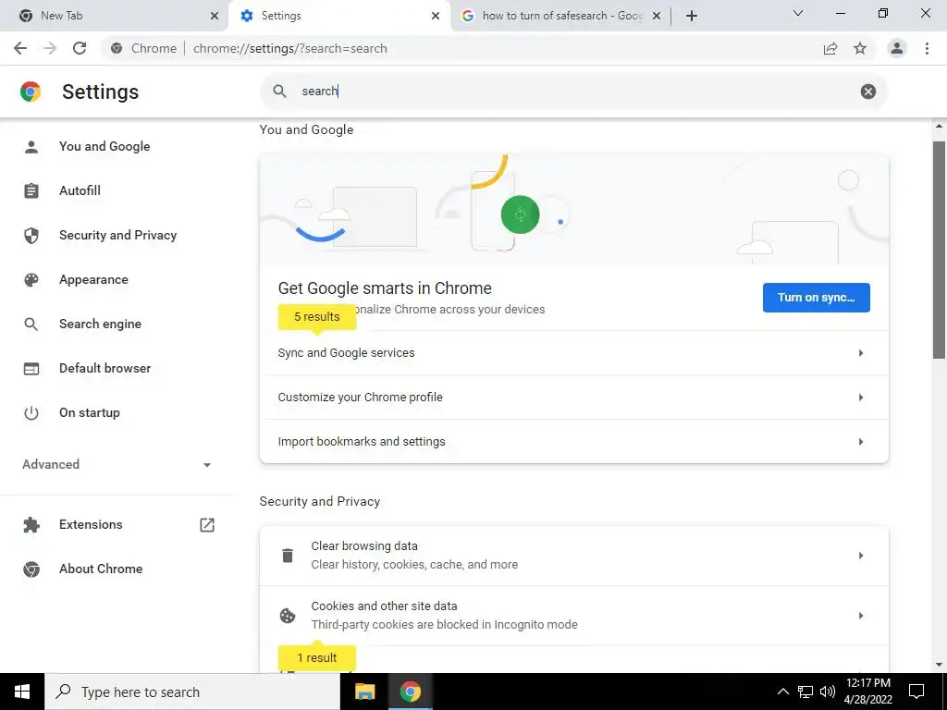Screen dimensions: 947x710
Task: Open the new tab plus button
Action: tap(692, 16)
